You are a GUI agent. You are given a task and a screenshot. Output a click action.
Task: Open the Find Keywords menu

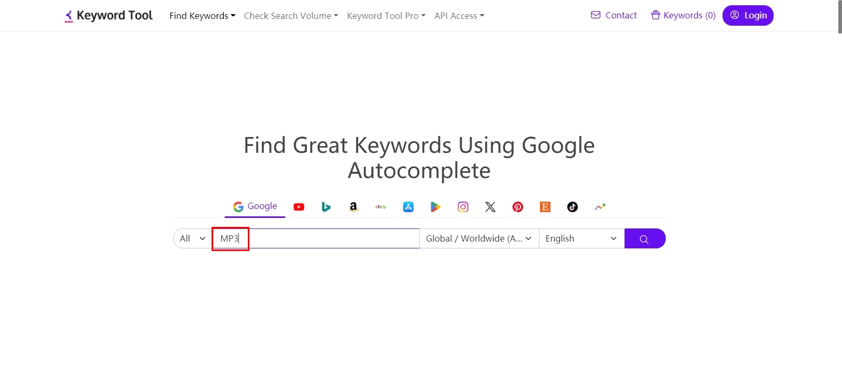coord(203,16)
